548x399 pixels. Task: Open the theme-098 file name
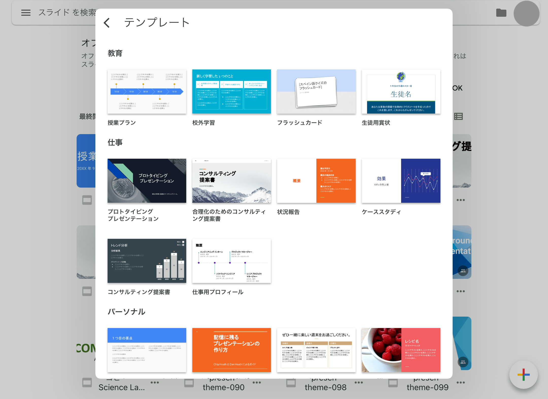click(x=326, y=387)
